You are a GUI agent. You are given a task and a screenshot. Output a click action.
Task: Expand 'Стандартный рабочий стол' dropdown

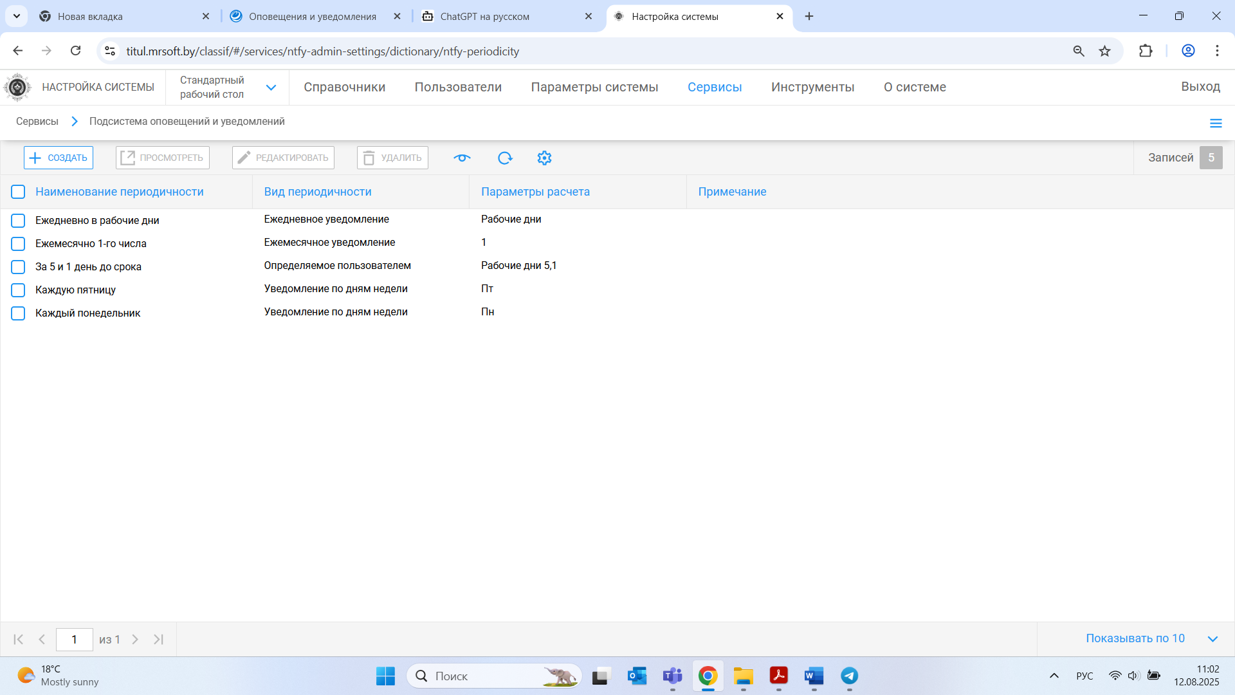[271, 88]
